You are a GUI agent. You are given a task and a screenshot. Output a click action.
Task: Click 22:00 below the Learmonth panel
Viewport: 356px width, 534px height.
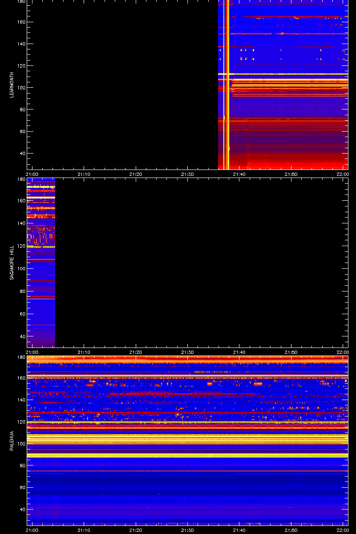point(343,174)
